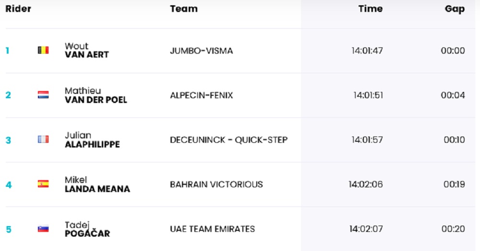Open rider Wout VAN AERT
Viewport: 480px width, 251px height.
pos(86,50)
